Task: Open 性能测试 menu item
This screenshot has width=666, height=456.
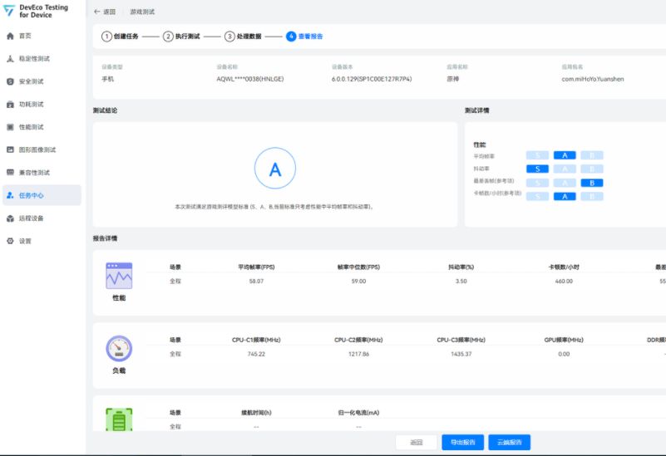Action: point(42,127)
